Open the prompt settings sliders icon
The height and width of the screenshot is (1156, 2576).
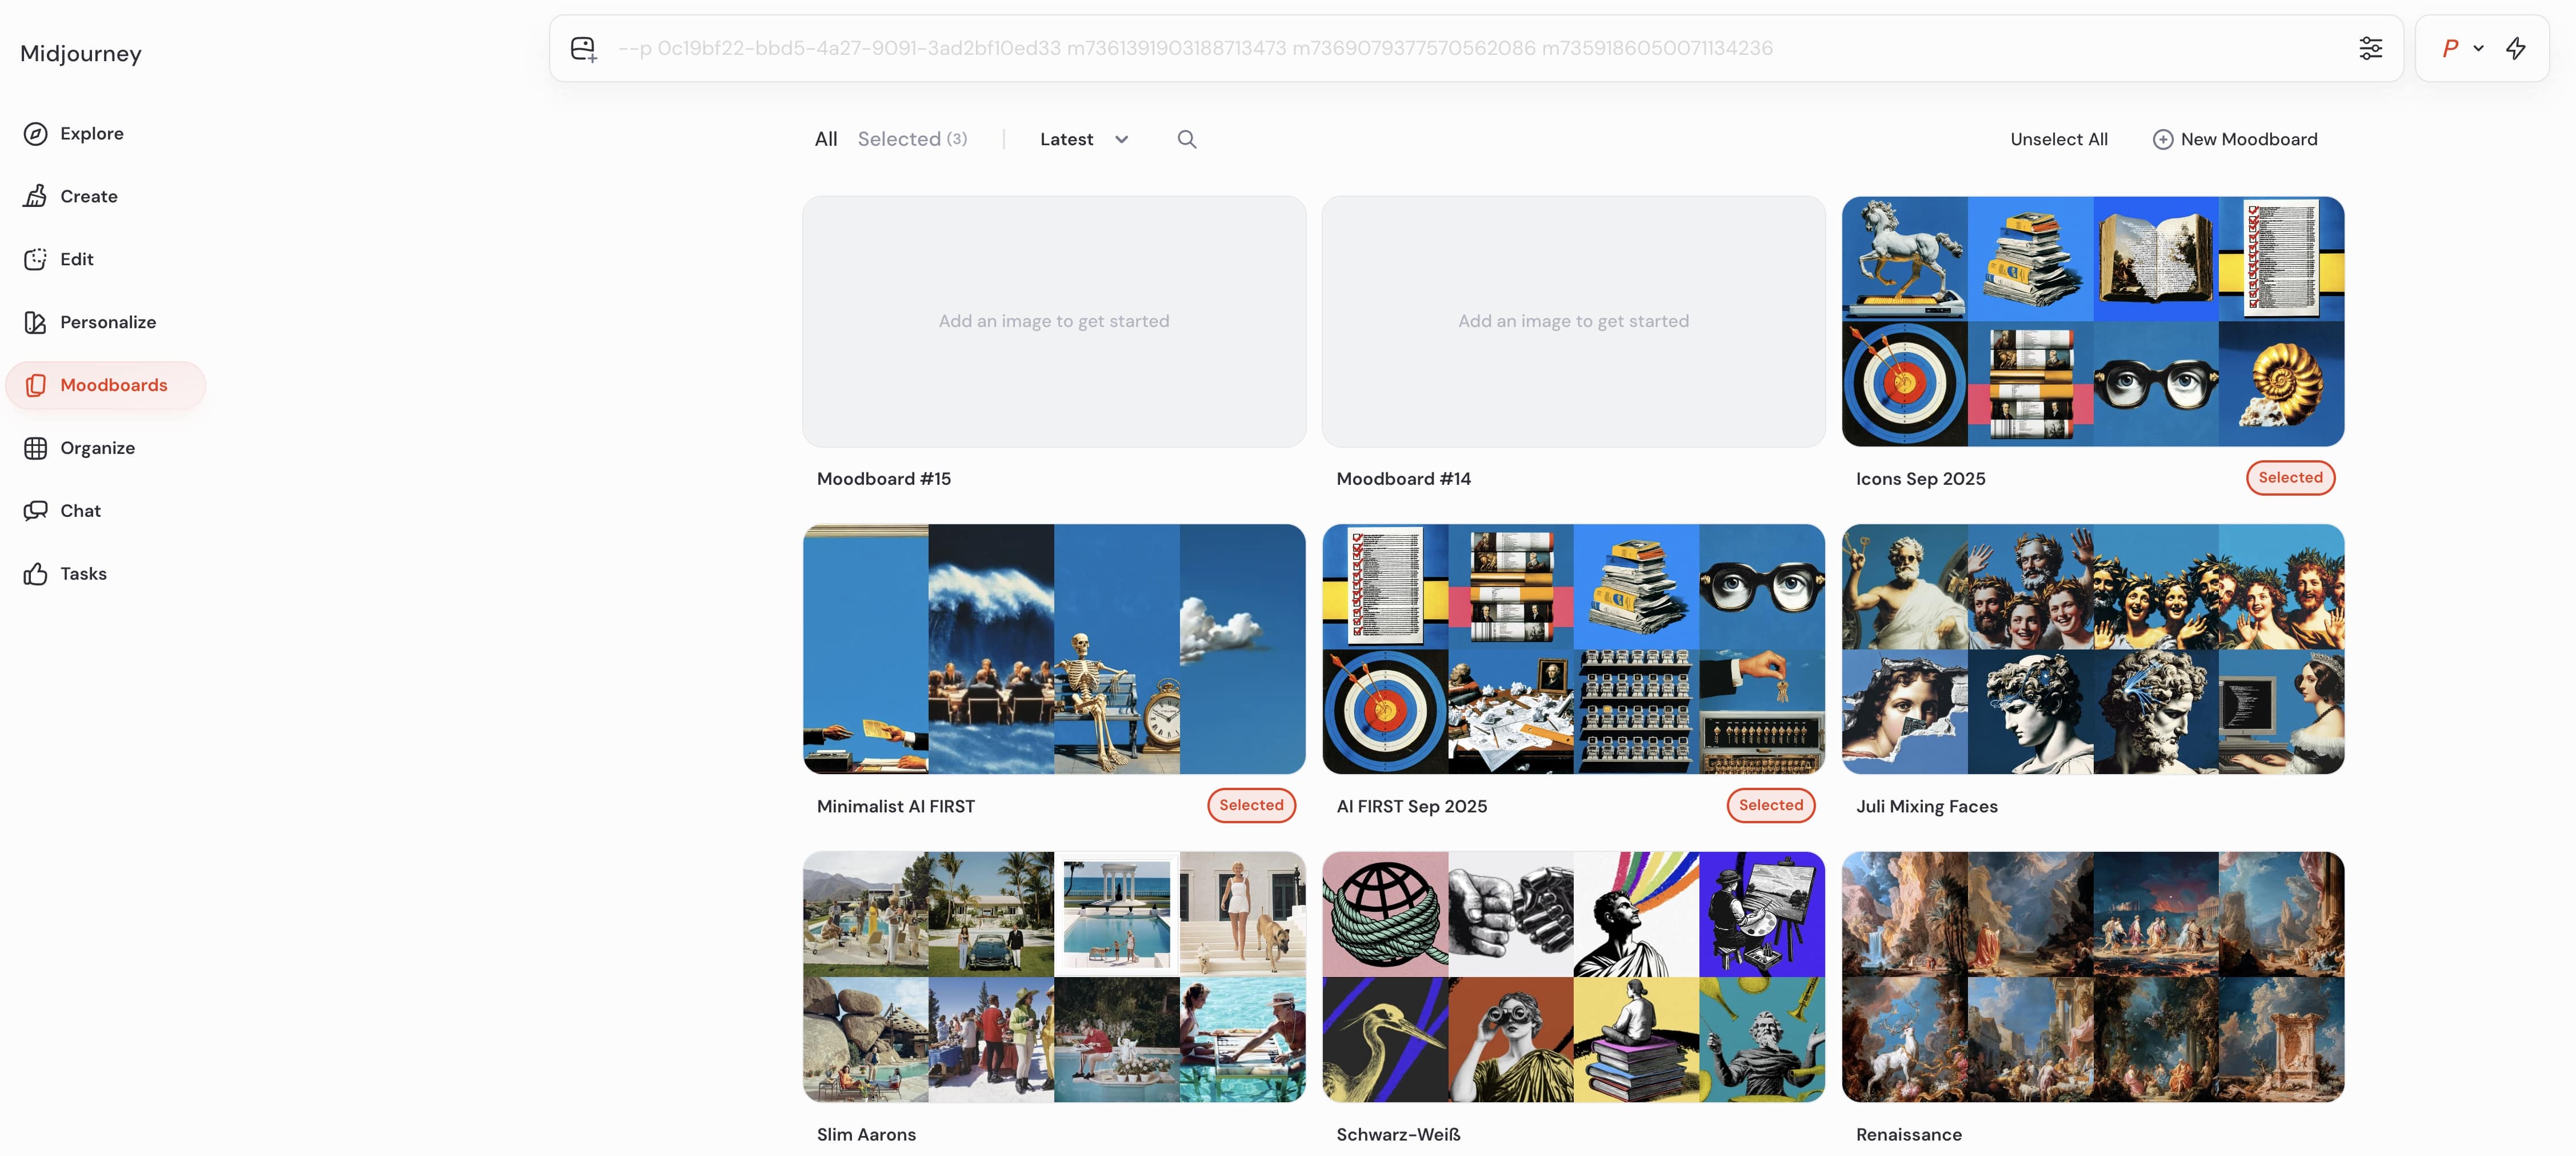pos(2370,48)
